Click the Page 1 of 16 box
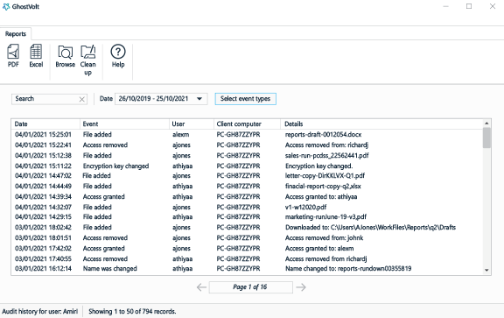504x318 pixels. point(251,287)
